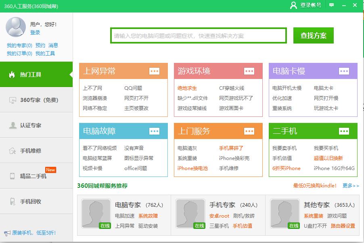The width and height of the screenshot is (364, 243).
Task: Open 消息 from the account menu
Action: [x=53, y=46]
